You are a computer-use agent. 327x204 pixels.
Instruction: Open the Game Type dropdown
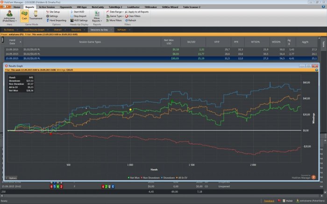pos(116,16)
